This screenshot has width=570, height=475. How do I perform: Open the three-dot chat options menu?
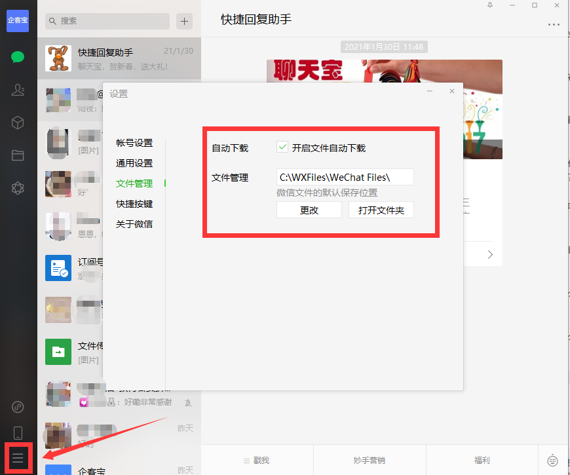(x=554, y=25)
